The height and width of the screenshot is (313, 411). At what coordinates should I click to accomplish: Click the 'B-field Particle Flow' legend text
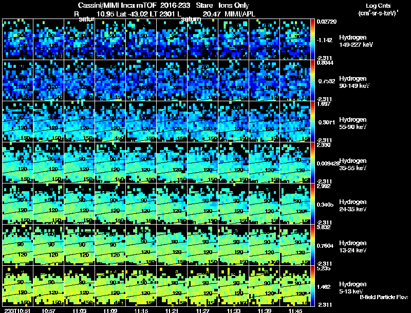(x=384, y=297)
